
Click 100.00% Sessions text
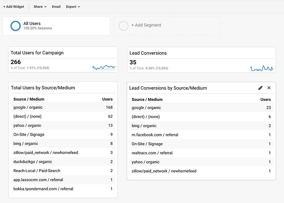point(38,28)
